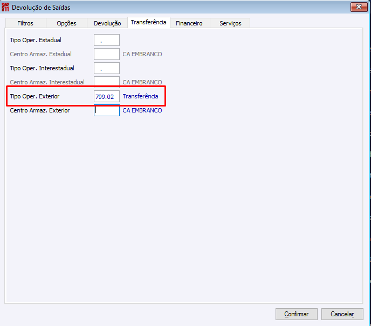Click the Tipo Oper. Exterior field with 799.02
Image resolution: width=371 pixels, height=326 pixels.
click(107, 97)
